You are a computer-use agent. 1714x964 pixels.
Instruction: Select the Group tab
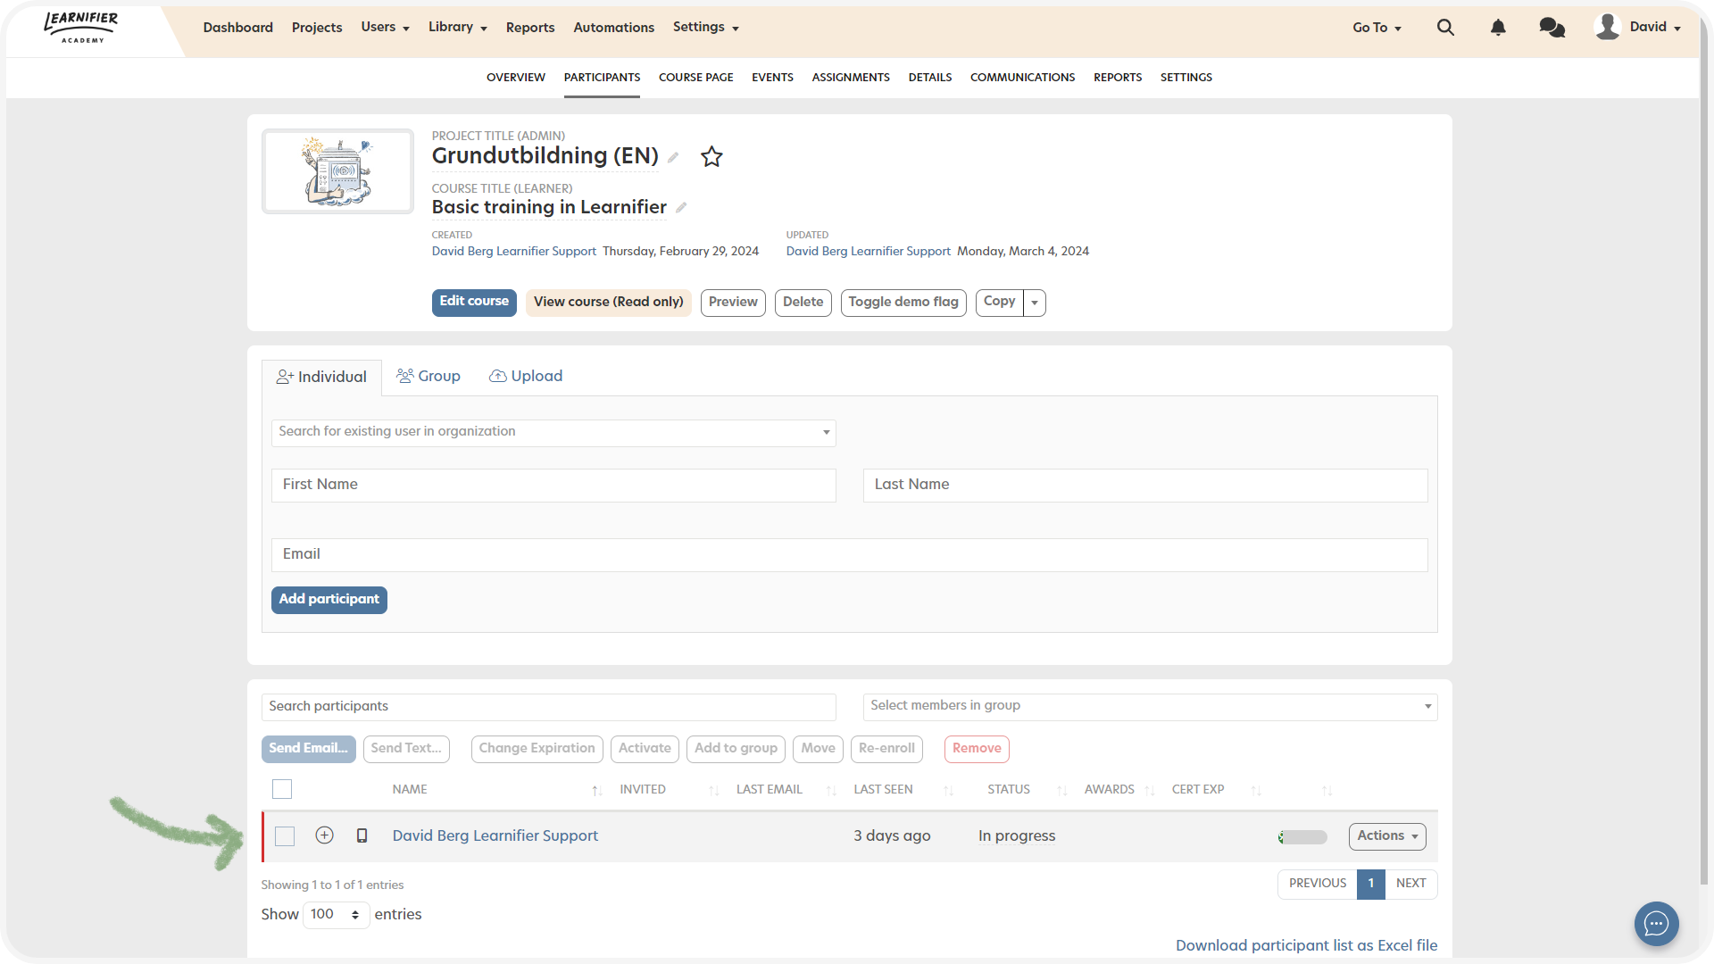coord(428,377)
